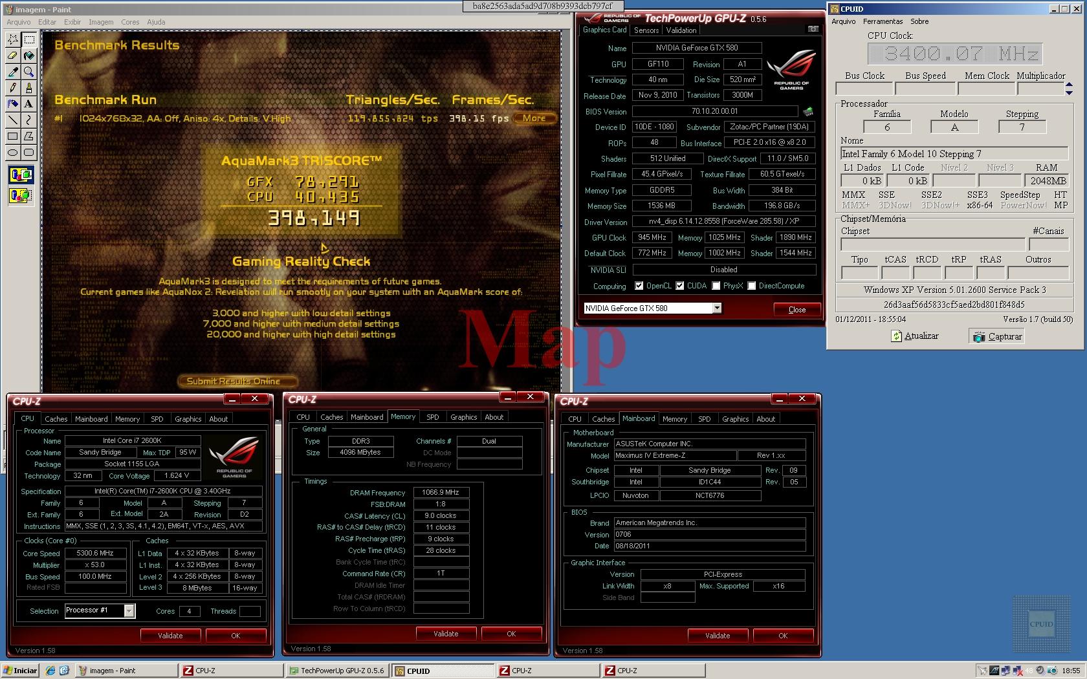Viewport: 1087px width, 679px height.
Task: Switch to TechPowerUp GPU-Z on taskbar
Action: point(338,671)
